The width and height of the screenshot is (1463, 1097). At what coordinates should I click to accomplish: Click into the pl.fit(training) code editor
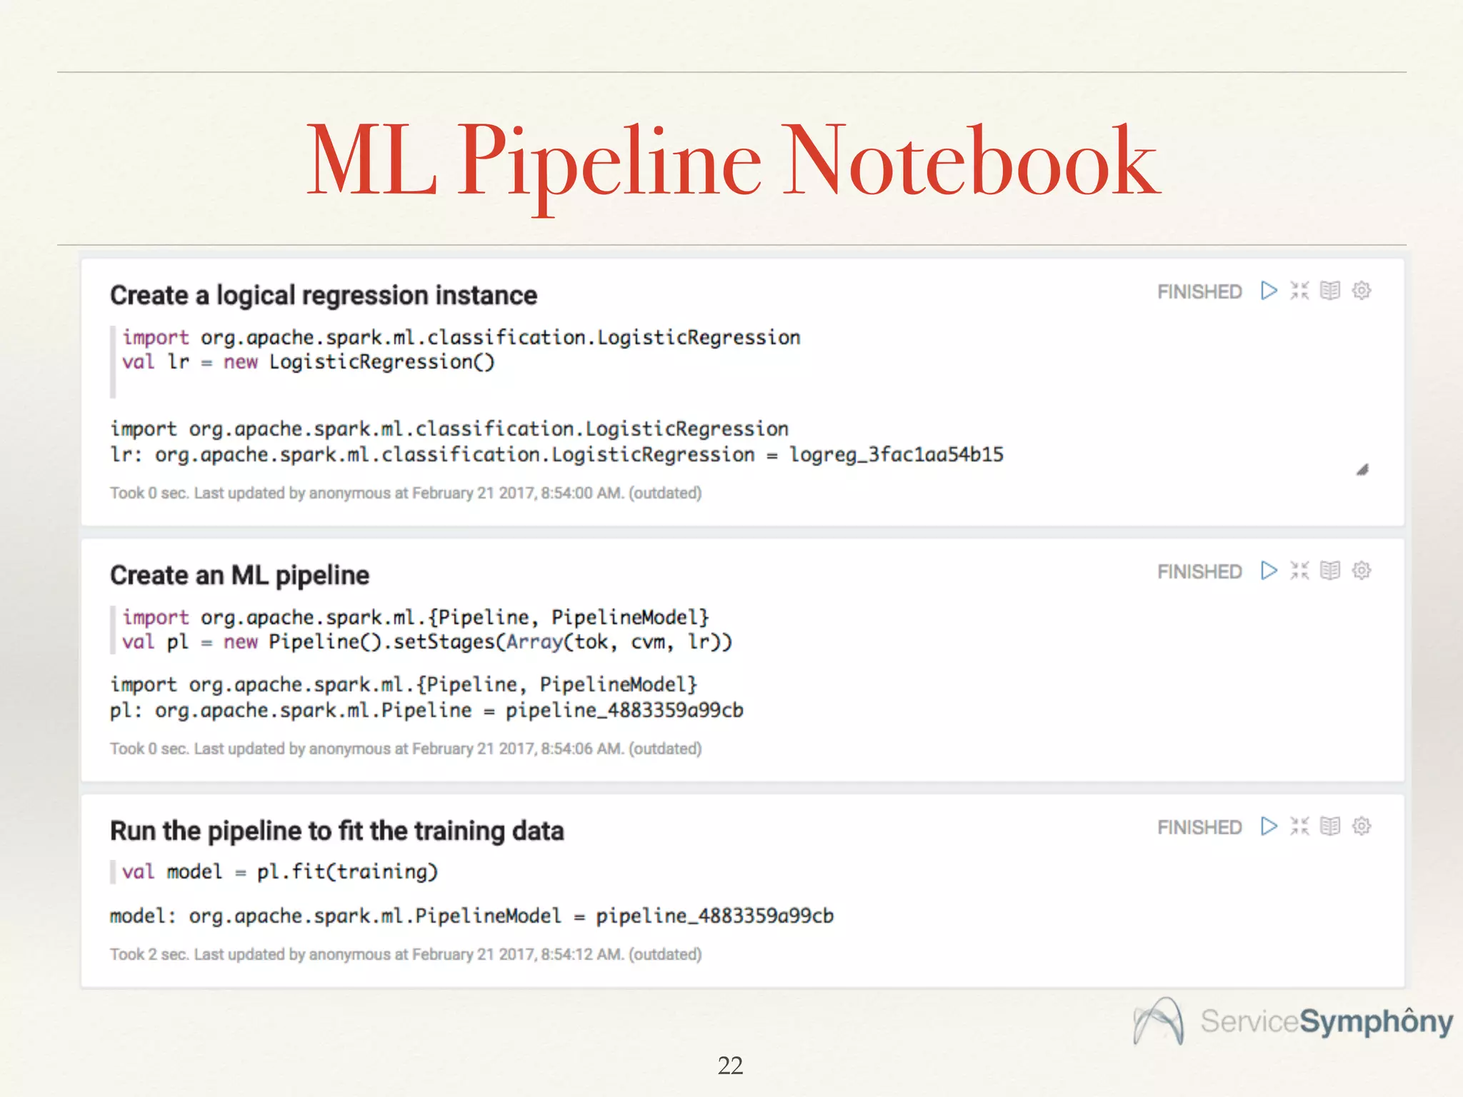point(280,872)
